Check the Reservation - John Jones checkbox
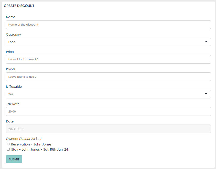This screenshot has width=216, height=169. (x=8, y=144)
